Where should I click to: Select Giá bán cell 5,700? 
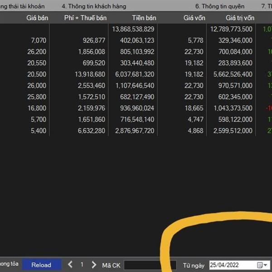click(x=39, y=120)
